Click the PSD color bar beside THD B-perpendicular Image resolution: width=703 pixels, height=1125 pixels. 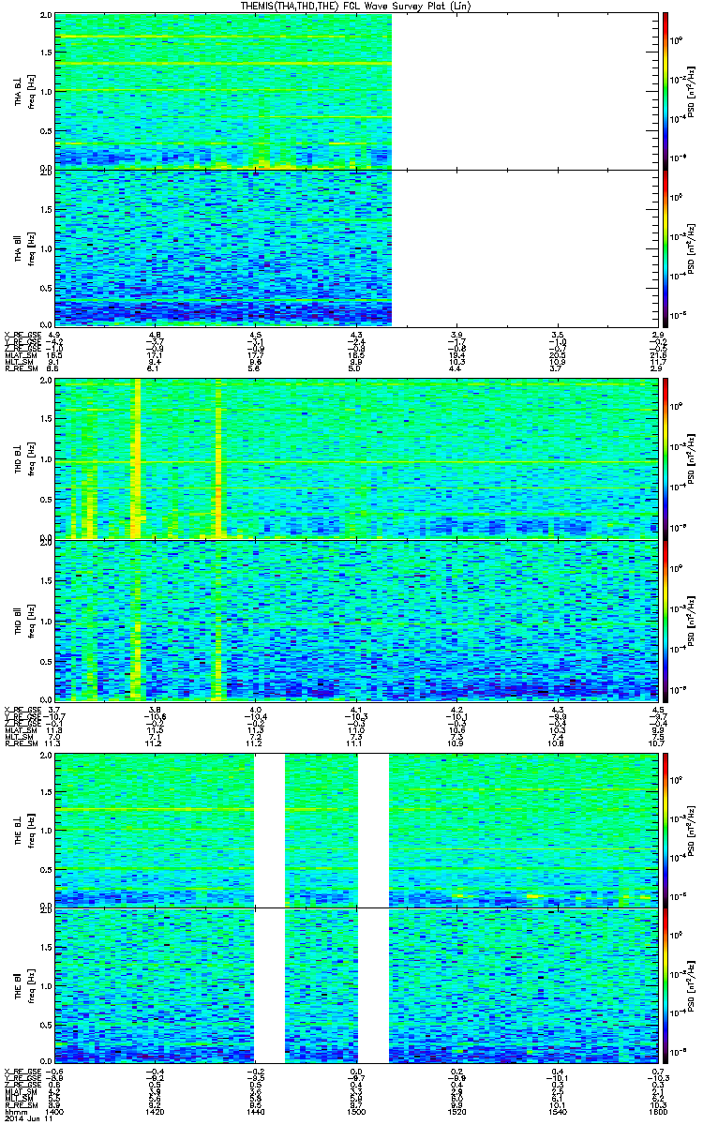[664, 458]
